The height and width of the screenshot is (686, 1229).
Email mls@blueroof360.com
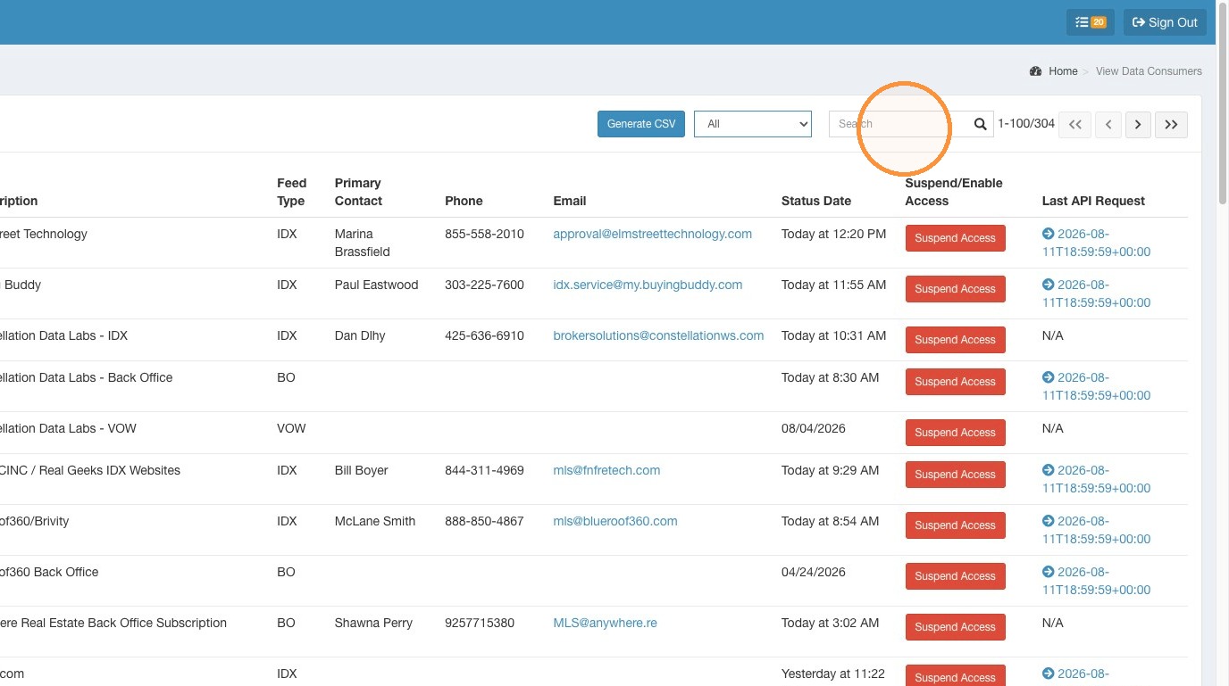[x=615, y=521]
